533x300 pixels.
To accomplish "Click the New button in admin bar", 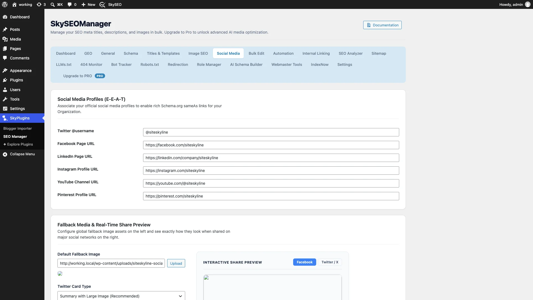I will click(x=88, y=4).
